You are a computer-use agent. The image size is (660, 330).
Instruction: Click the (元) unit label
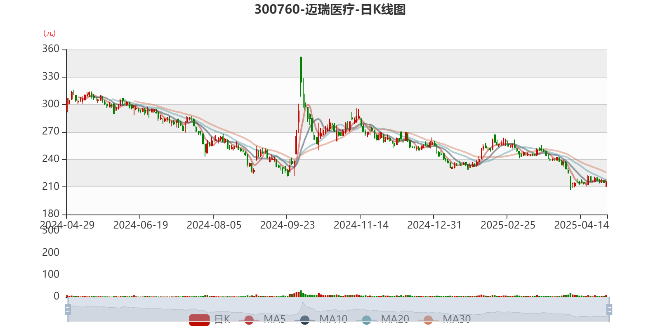(x=49, y=33)
